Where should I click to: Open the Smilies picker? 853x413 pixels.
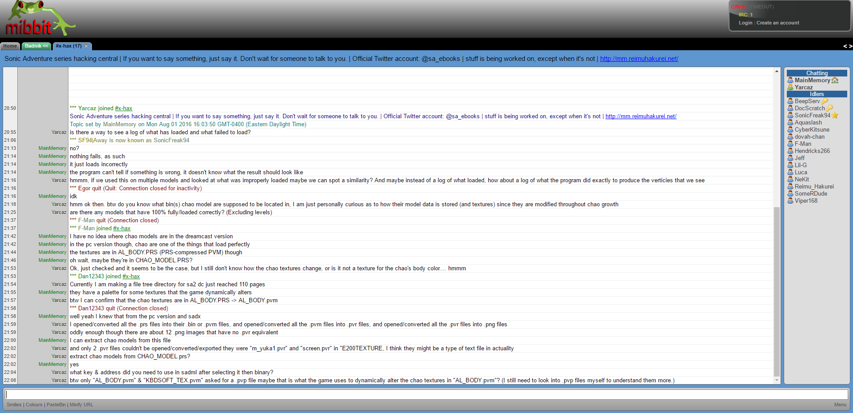(14, 405)
